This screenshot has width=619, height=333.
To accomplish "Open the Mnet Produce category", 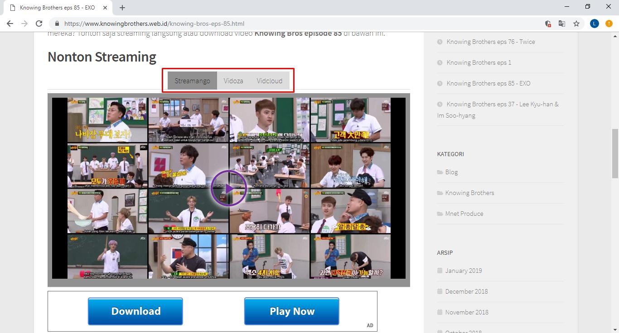I will pos(464,214).
